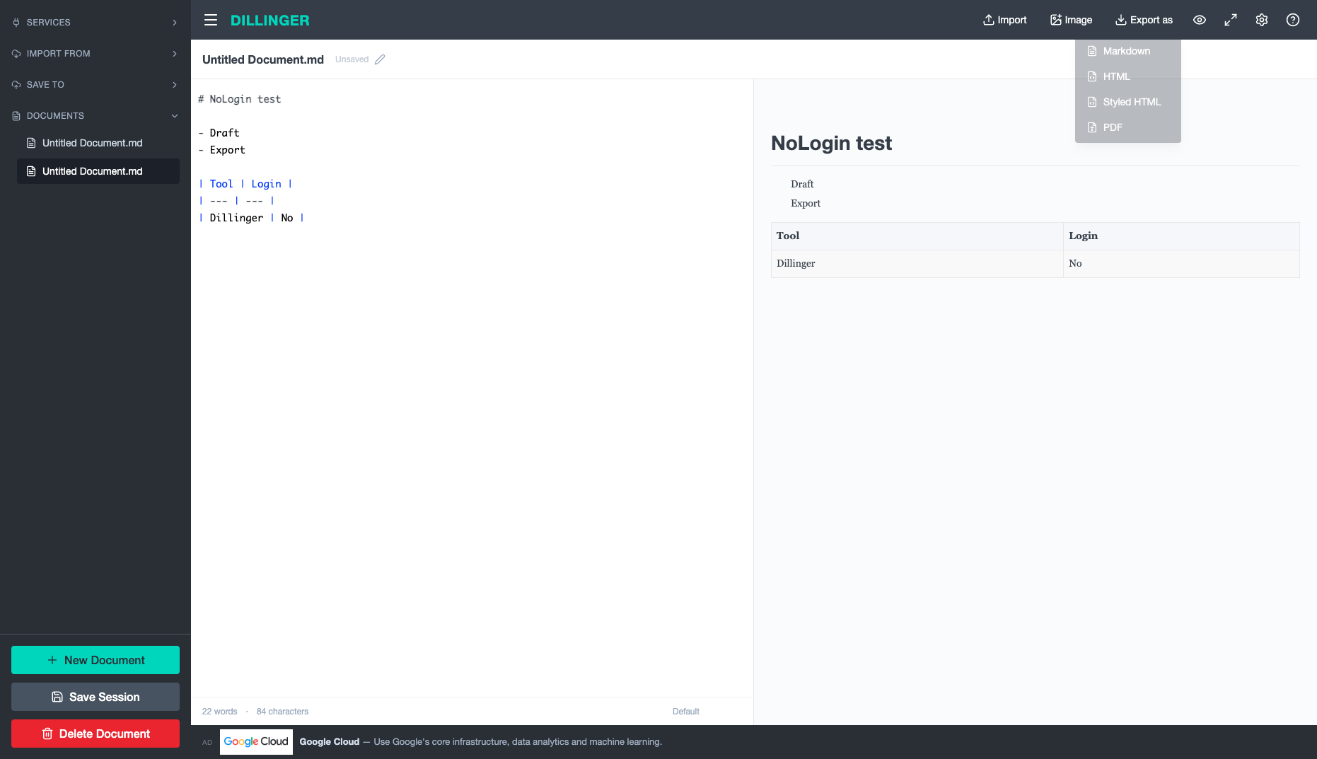Open the first Untitled Document.md entry
The width and height of the screenshot is (1317, 759).
coord(98,143)
